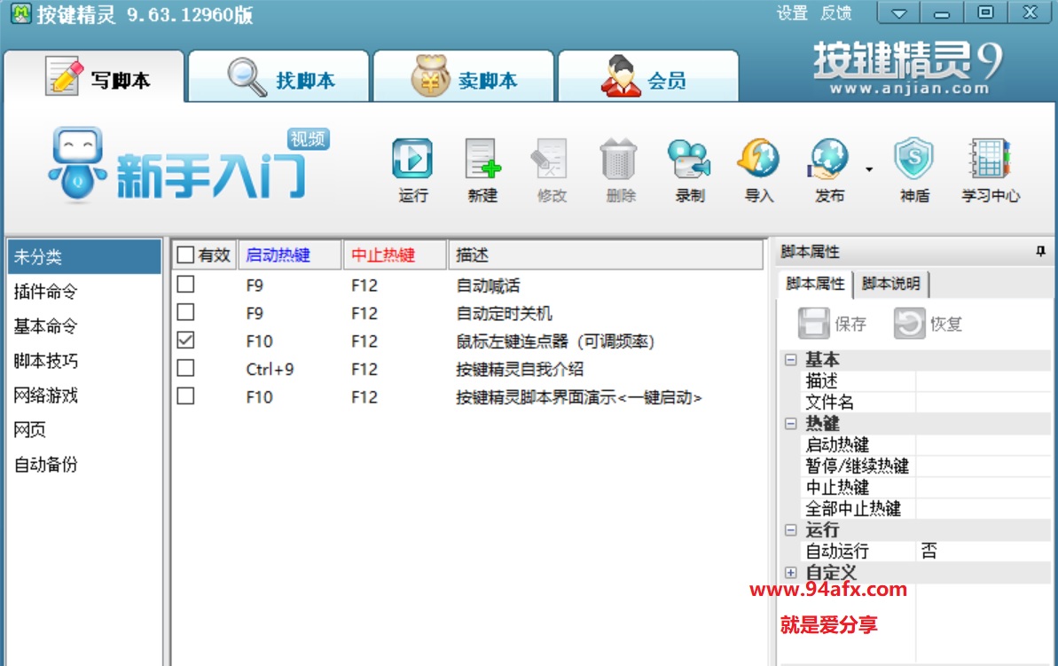Click the 描述 property value field

tap(983, 381)
